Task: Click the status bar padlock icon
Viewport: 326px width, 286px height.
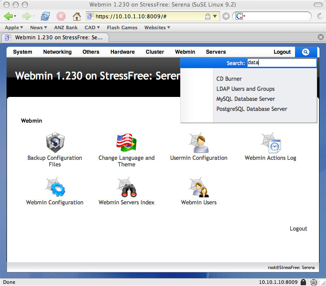Action: [303, 282]
